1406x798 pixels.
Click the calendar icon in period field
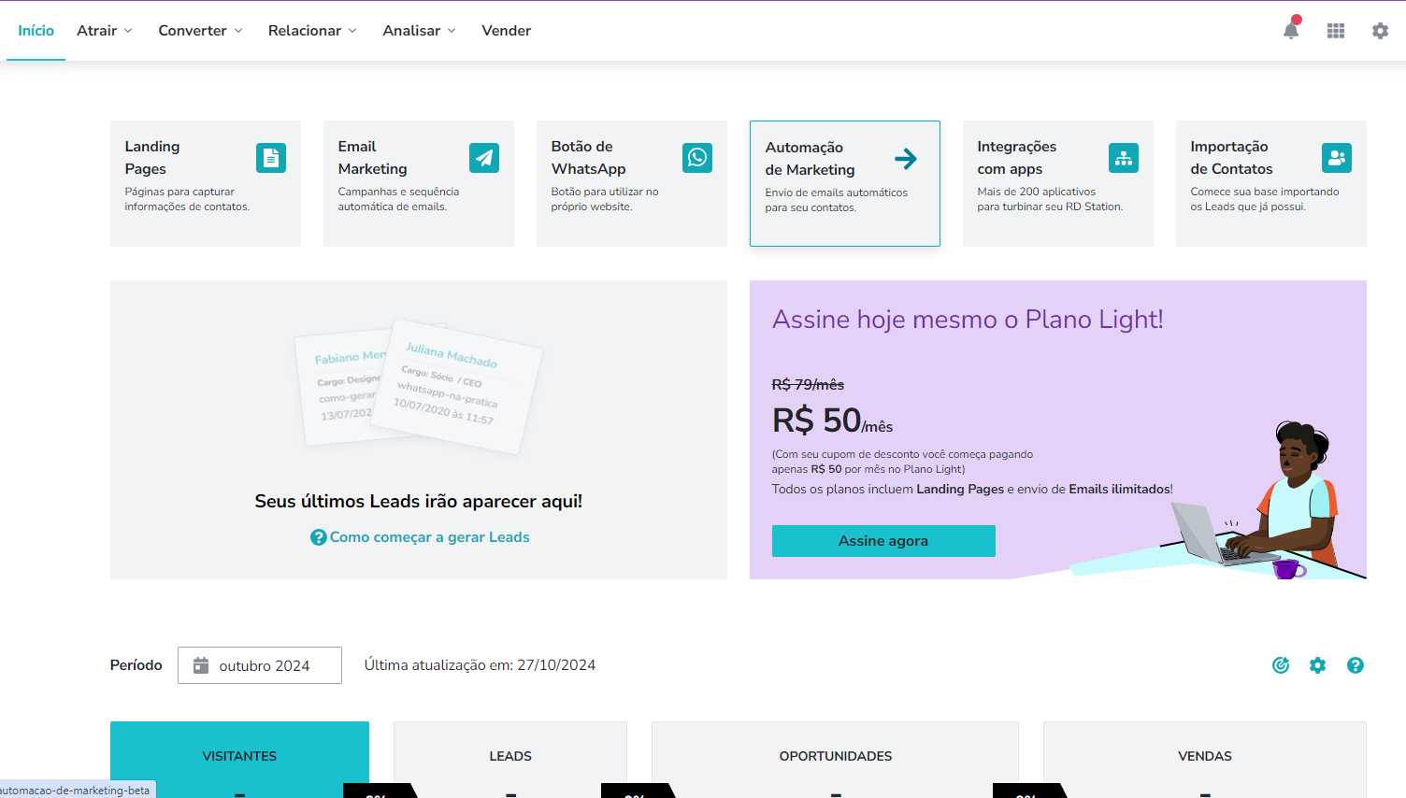tap(201, 665)
